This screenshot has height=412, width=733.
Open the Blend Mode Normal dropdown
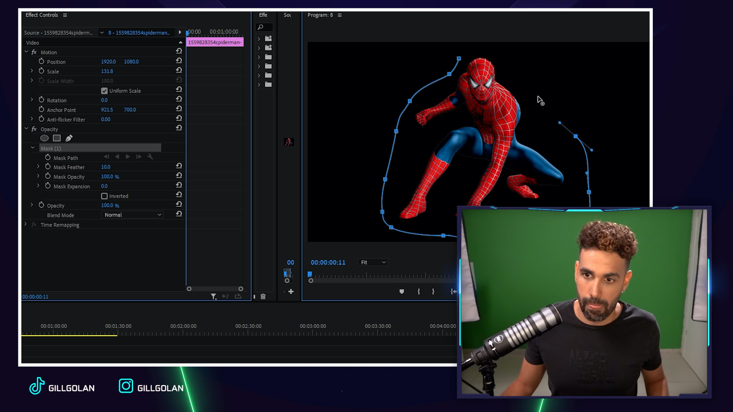tap(132, 215)
